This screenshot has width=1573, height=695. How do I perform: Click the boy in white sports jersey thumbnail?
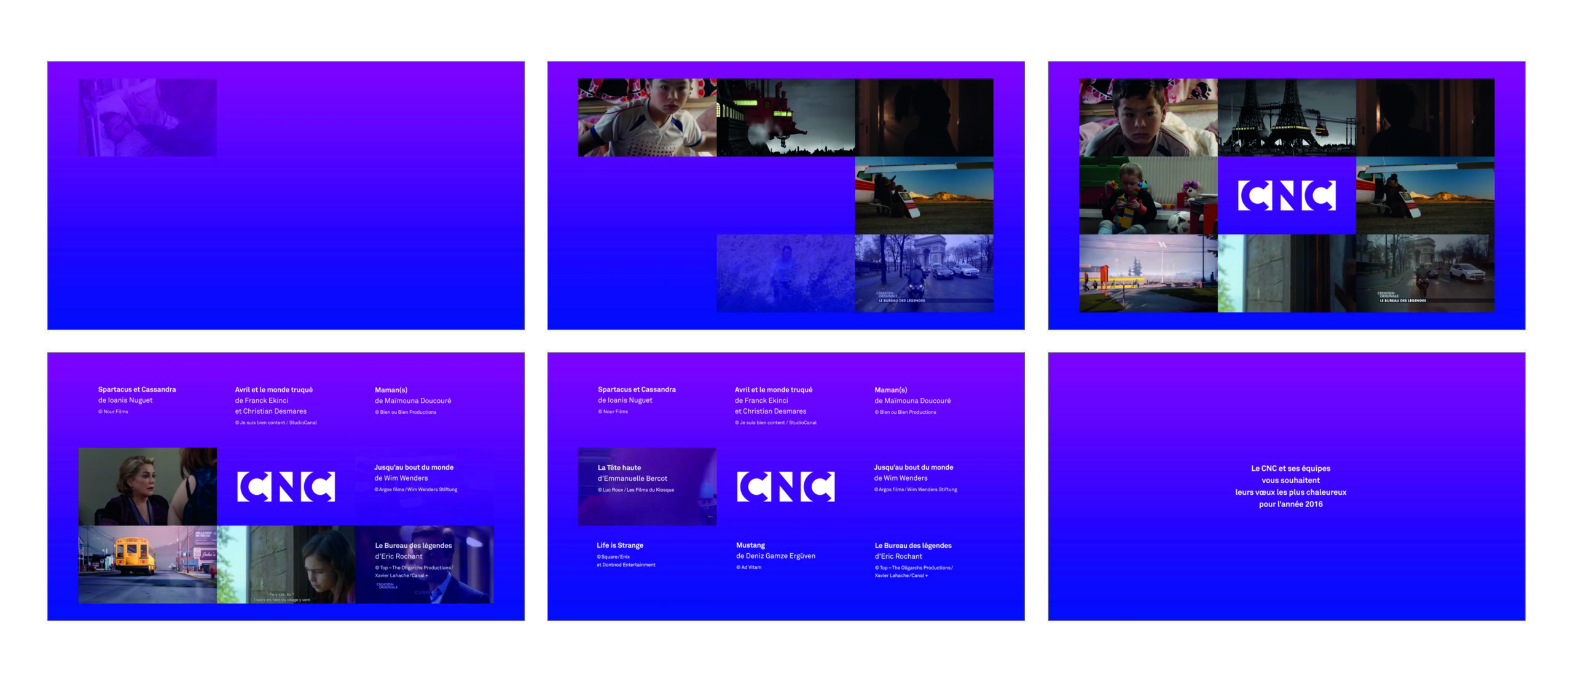click(647, 117)
